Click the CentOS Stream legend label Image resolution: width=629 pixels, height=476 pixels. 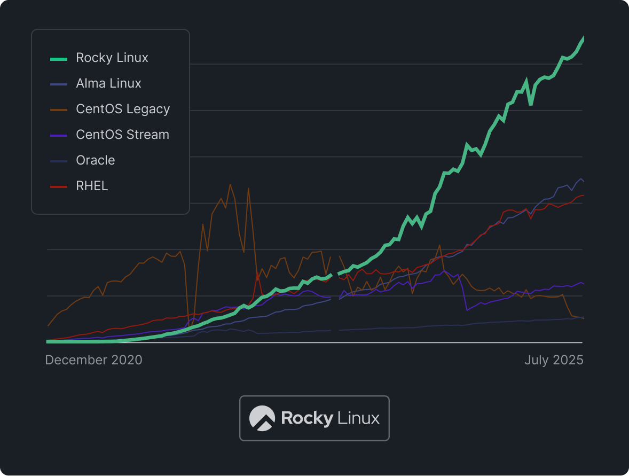pyautogui.click(x=122, y=135)
